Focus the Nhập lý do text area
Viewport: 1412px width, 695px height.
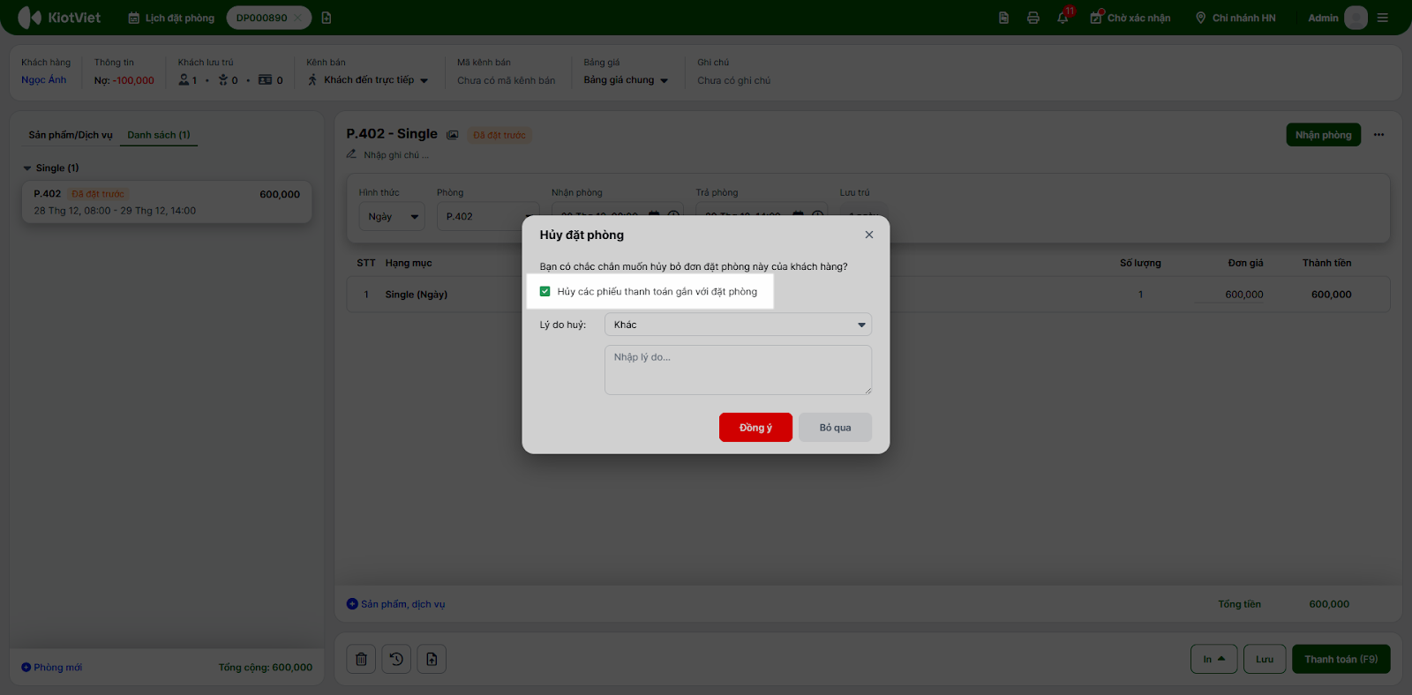coord(738,370)
